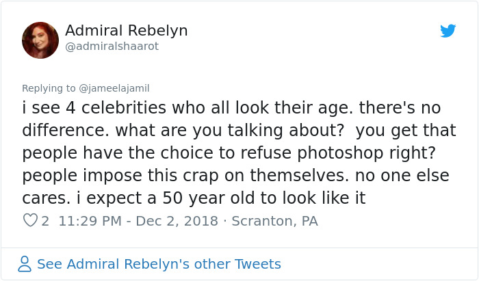Click the "Replying to" label
The image size is (479, 281).
pos(49,88)
